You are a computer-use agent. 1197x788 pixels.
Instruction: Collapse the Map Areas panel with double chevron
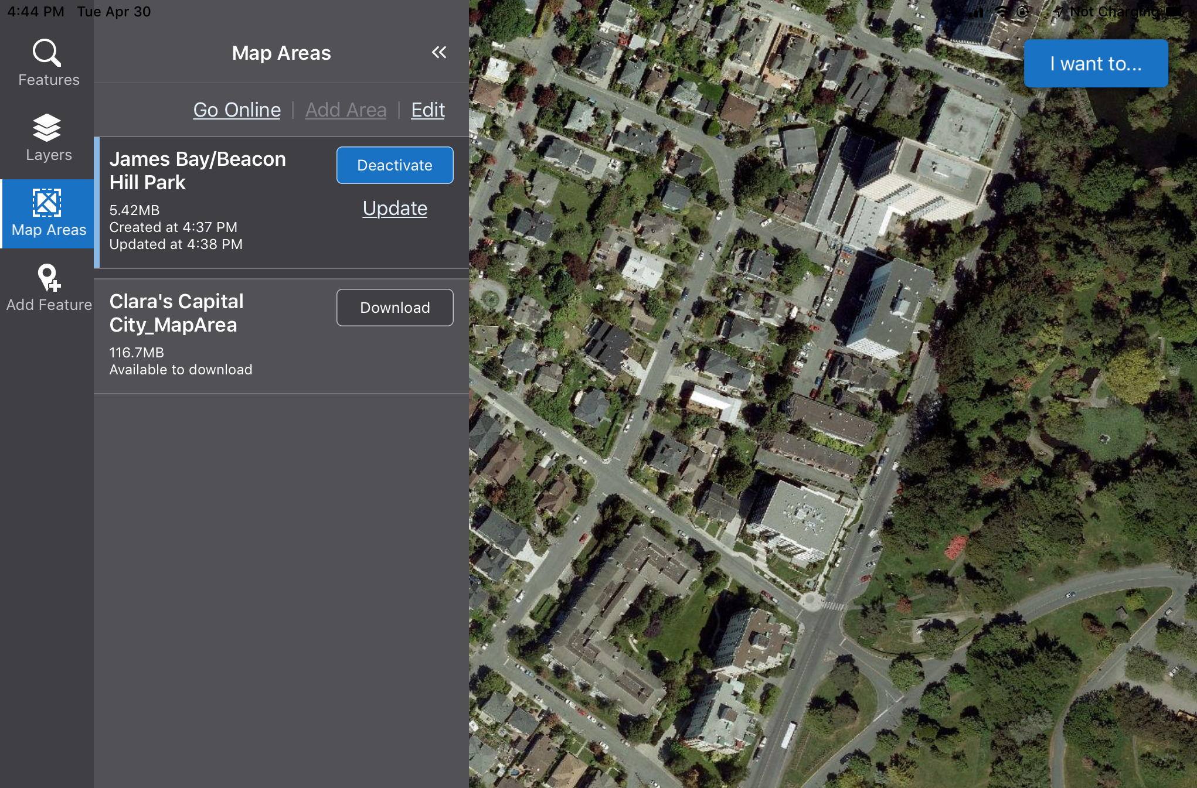pyautogui.click(x=439, y=53)
